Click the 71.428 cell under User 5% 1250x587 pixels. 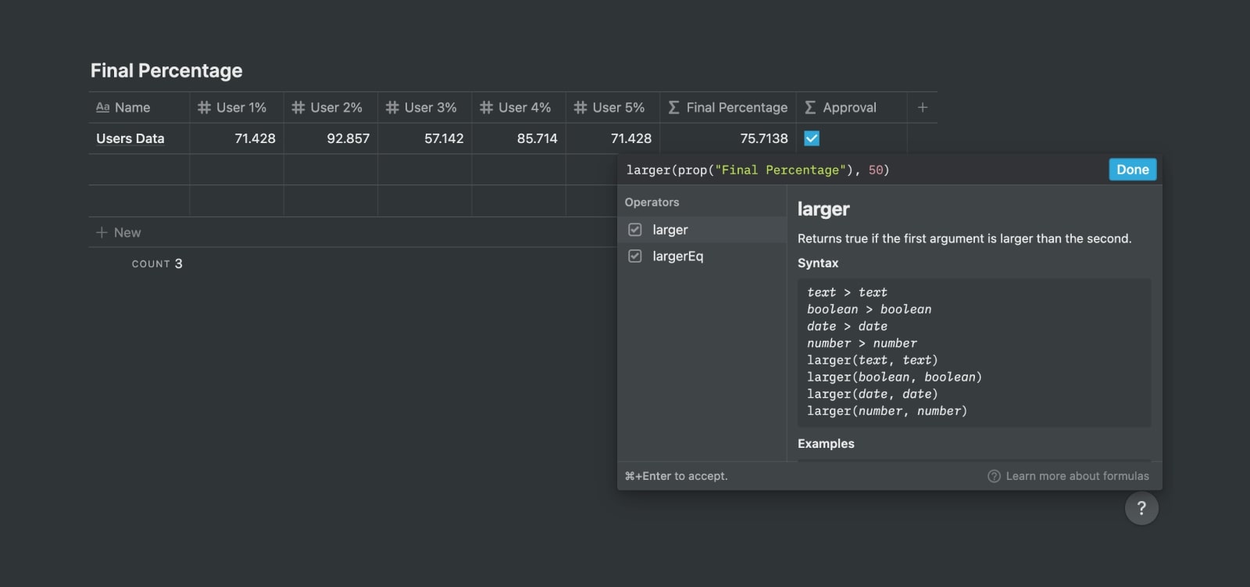coord(613,138)
